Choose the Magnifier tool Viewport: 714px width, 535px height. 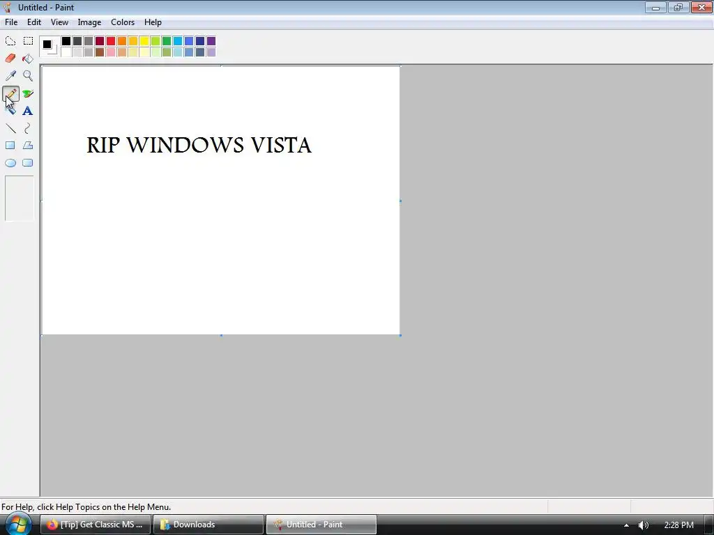28,75
